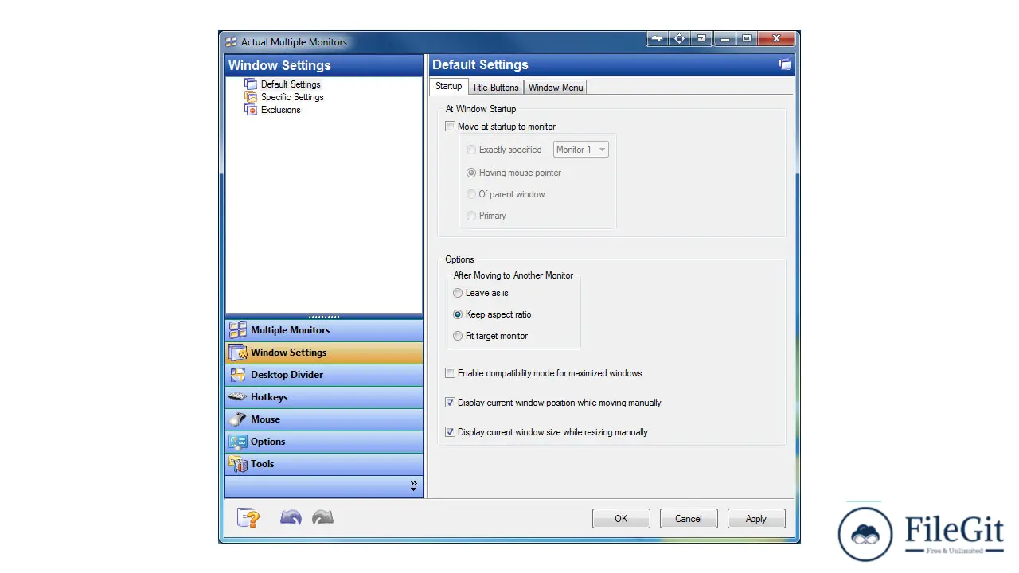Select the Primary monitor radio option

472,216
